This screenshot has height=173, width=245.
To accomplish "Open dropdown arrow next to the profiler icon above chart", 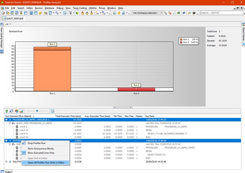I will coord(10,24).
